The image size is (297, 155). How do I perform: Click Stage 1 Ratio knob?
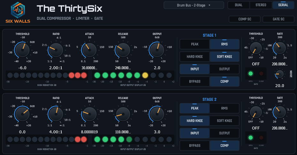(56, 50)
